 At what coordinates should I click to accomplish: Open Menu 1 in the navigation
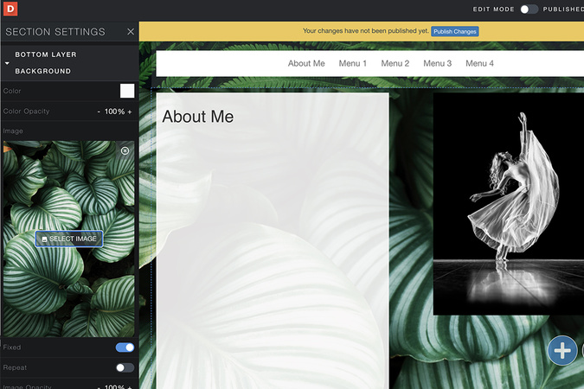point(352,63)
